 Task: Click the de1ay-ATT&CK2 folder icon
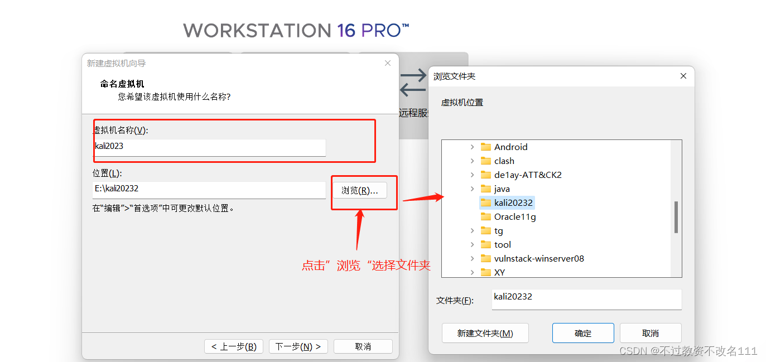tap(485, 175)
